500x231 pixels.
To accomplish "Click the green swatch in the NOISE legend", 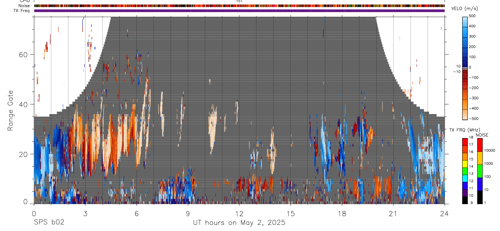I will (x=480, y=171).
